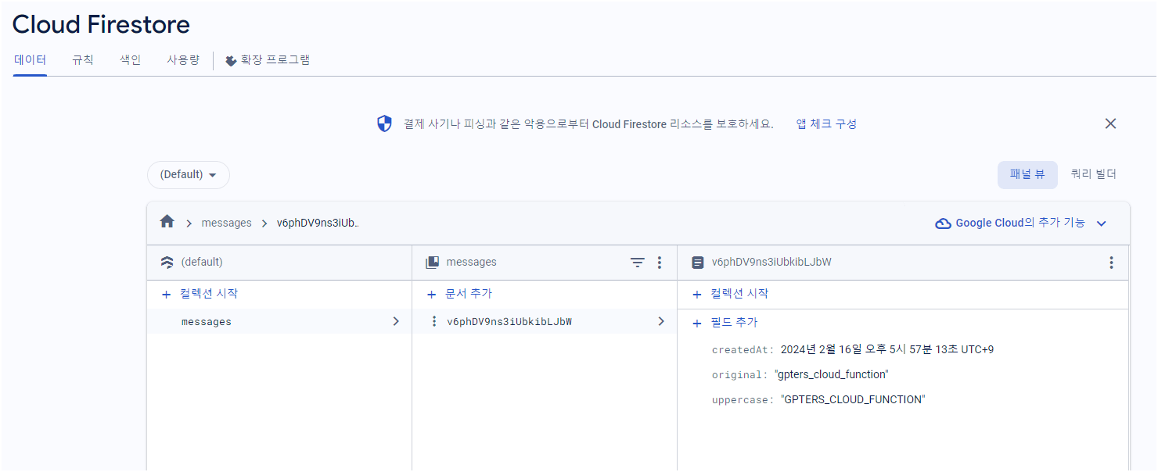Click 문서 추가 button
This screenshot has width=1158, height=472.
[x=459, y=294]
